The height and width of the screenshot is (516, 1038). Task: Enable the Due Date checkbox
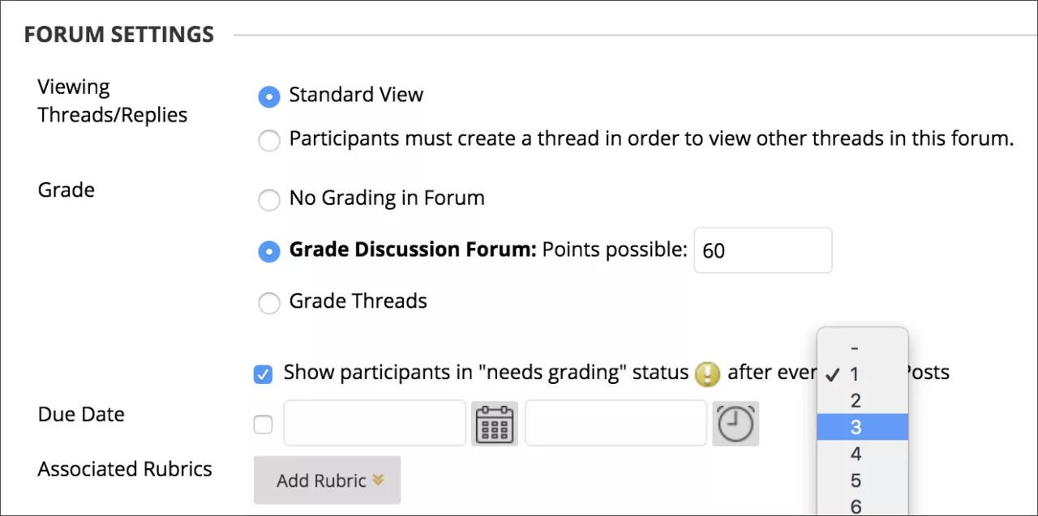(x=263, y=423)
